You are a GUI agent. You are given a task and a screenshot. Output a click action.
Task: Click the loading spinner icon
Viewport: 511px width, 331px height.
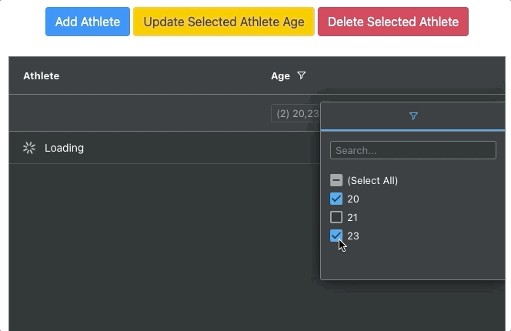(29, 148)
